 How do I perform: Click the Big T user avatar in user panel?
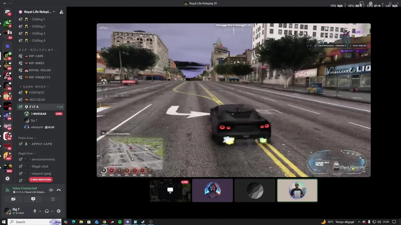pos(8,211)
